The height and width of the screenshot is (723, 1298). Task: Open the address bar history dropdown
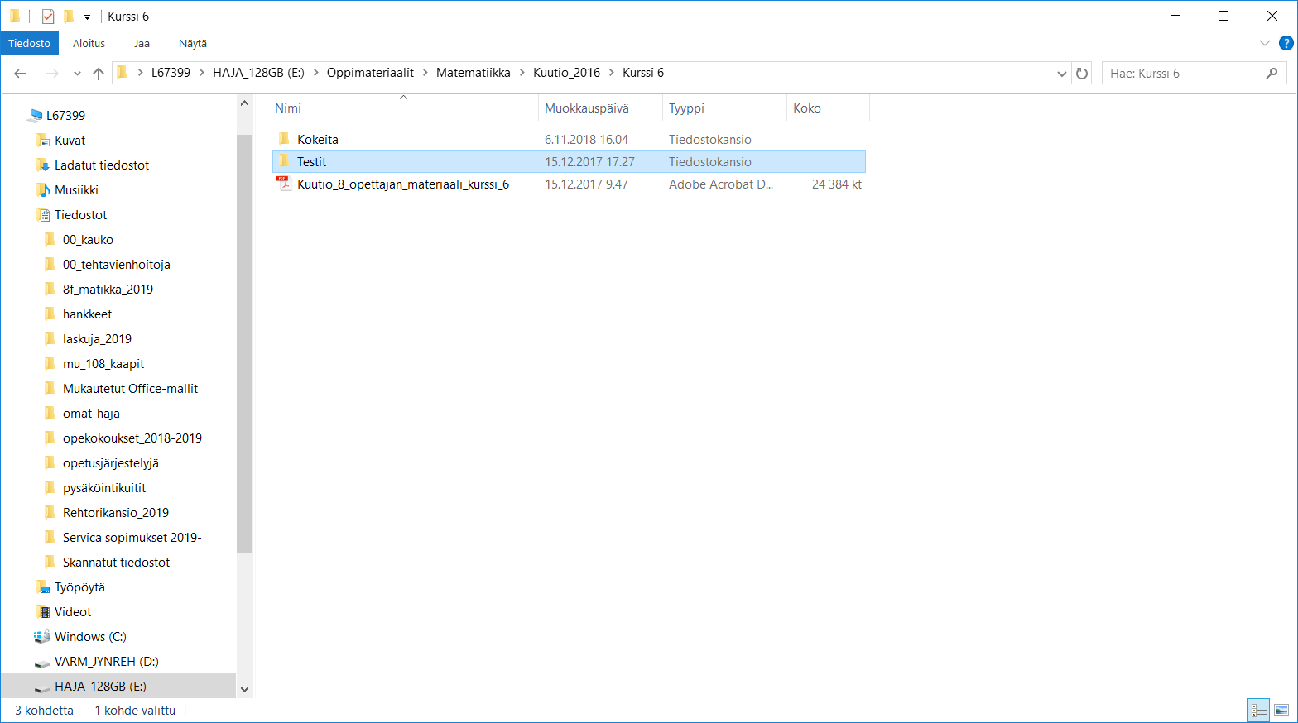tap(1061, 74)
